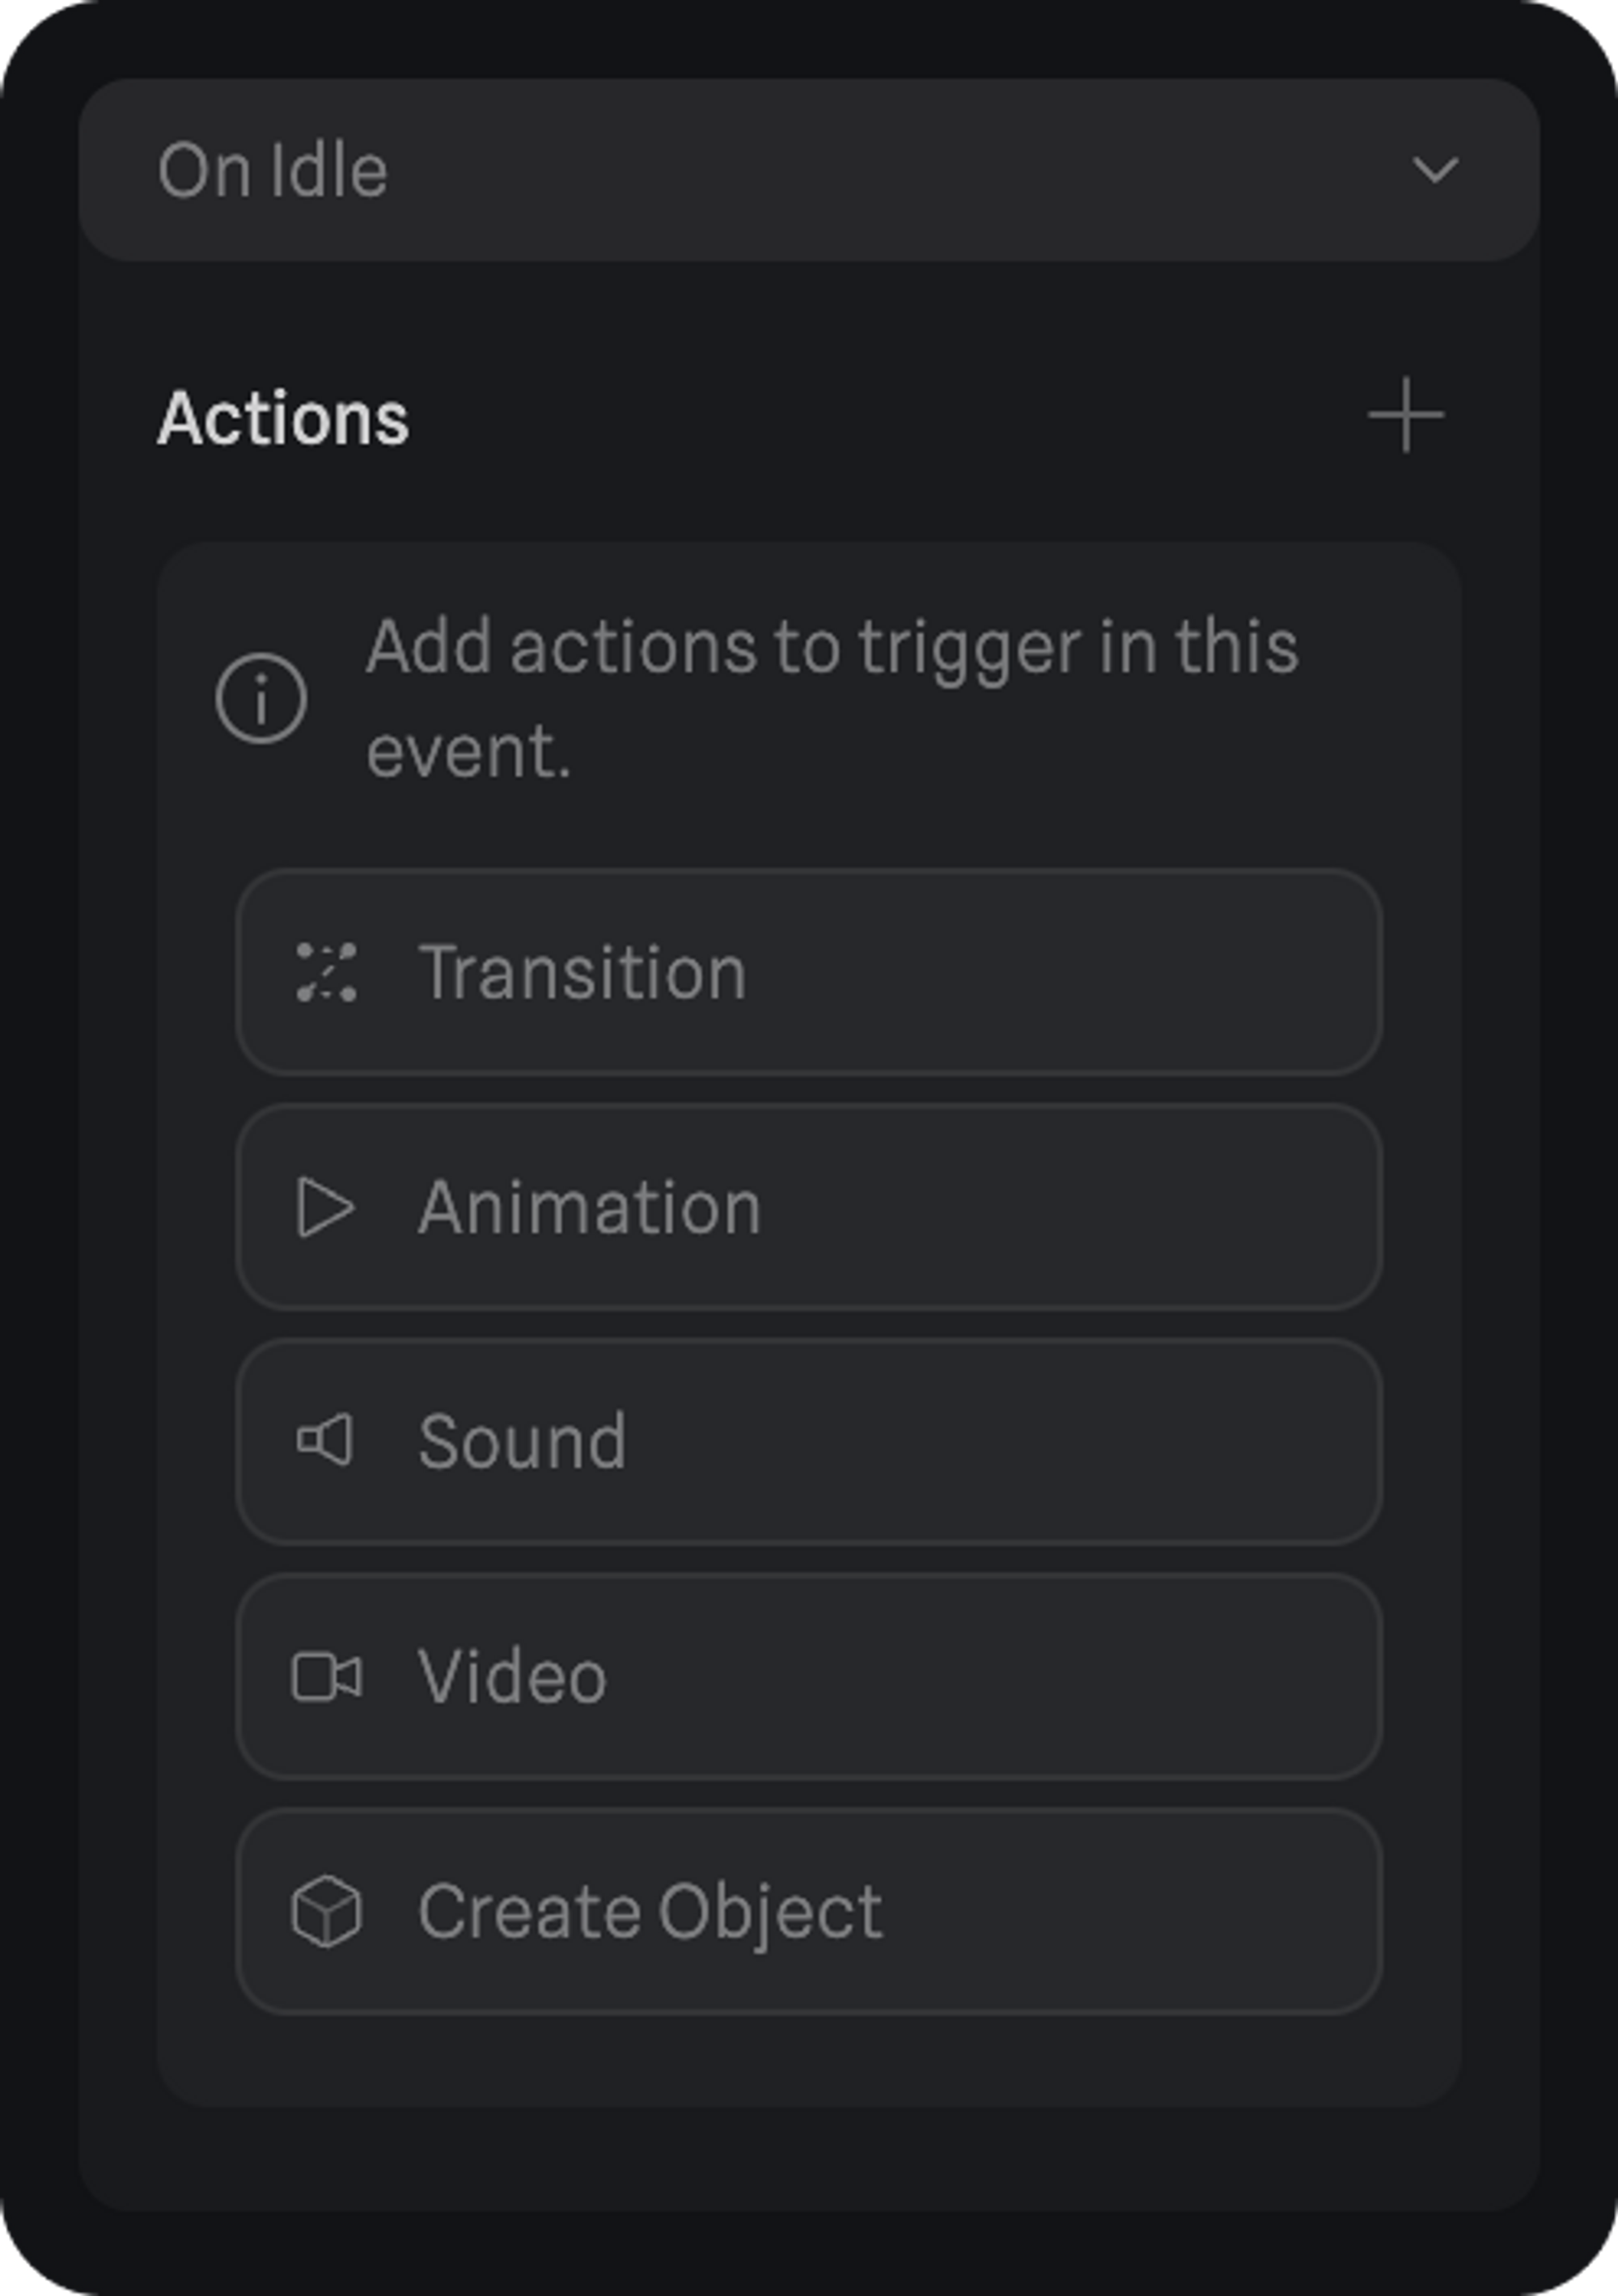
Task: Expand the chevron arrow of On Idle
Action: (x=1434, y=170)
